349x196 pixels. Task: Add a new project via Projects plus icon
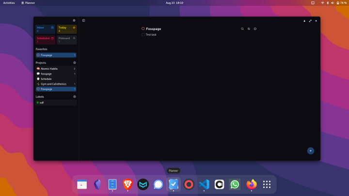[75, 62]
